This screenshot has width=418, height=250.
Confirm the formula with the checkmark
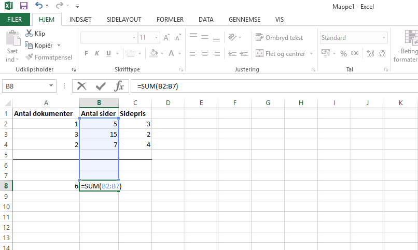point(101,86)
